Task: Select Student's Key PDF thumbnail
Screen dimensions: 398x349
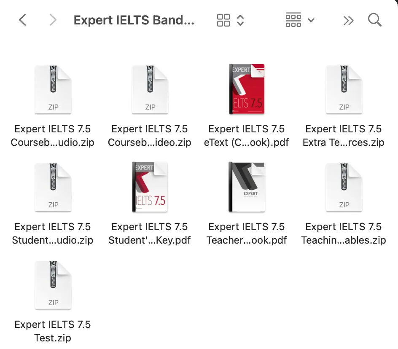Action: 150,187
